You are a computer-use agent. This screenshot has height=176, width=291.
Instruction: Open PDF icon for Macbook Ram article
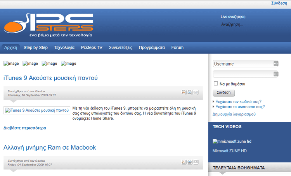(184, 162)
